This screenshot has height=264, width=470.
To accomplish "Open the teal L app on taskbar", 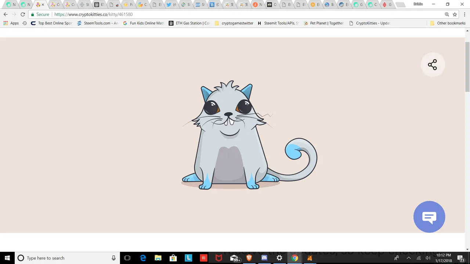I will [188, 258].
